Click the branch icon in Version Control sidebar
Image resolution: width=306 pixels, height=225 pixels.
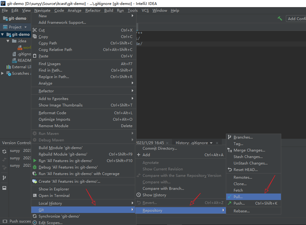[4, 178]
